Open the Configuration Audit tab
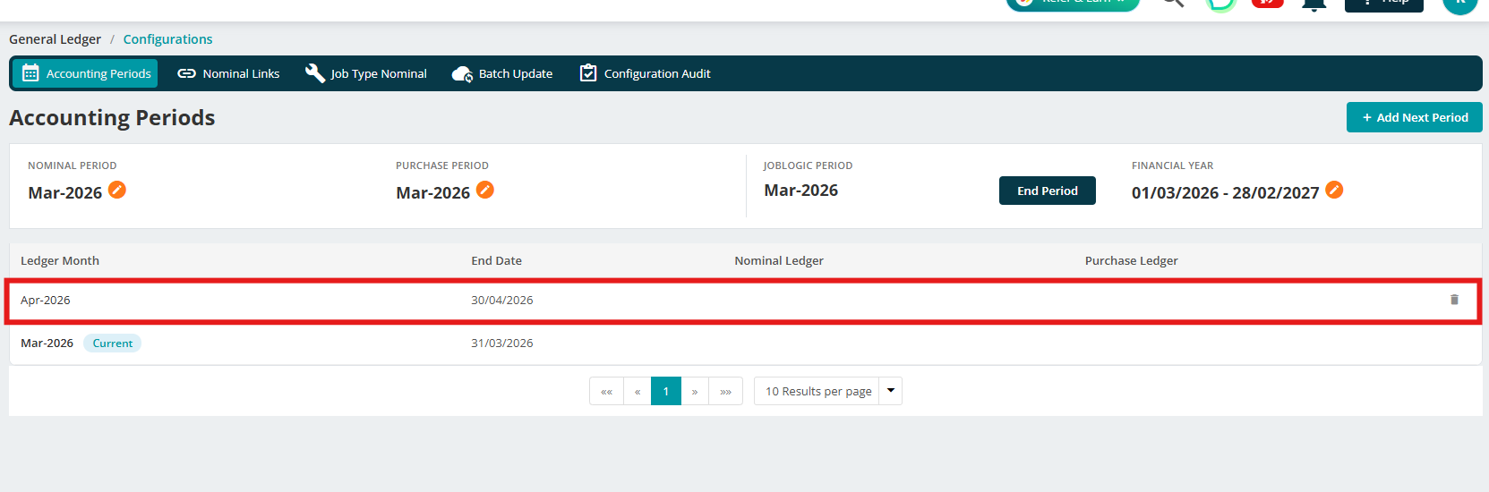The height and width of the screenshot is (492, 1489). pos(645,73)
